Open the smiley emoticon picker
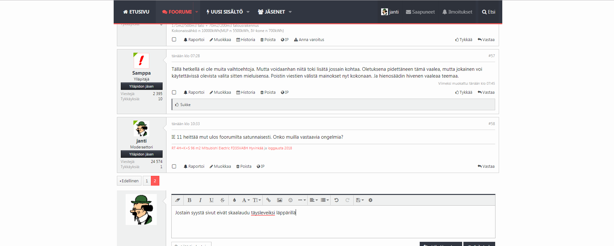The height and width of the screenshot is (246, 614). [x=290, y=200]
